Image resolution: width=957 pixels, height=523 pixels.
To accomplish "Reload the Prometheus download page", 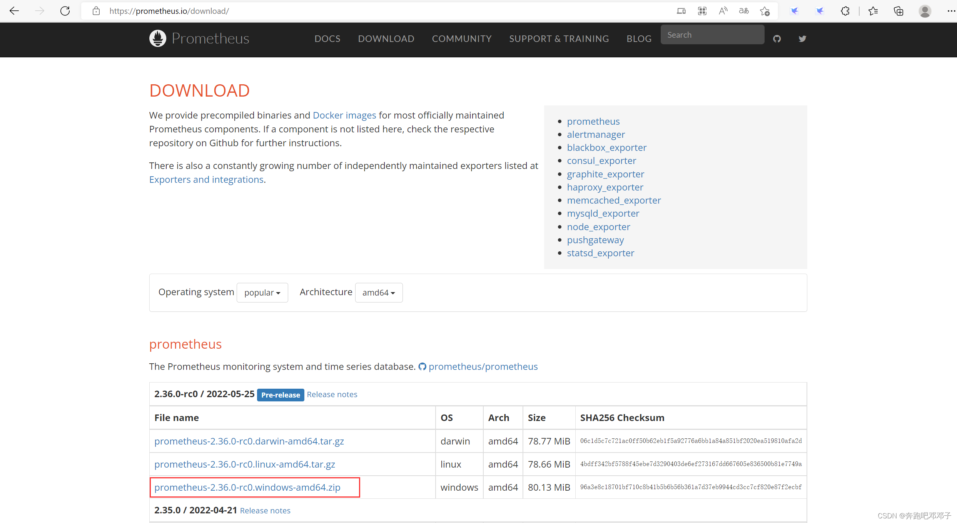I will (65, 11).
